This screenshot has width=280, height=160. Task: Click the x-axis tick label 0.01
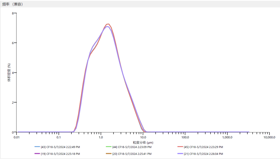tap(17, 137)
